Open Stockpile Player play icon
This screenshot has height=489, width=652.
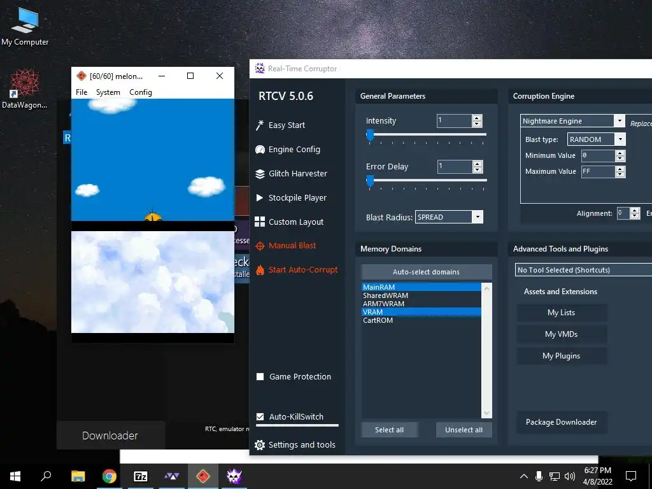pos(260,198)
